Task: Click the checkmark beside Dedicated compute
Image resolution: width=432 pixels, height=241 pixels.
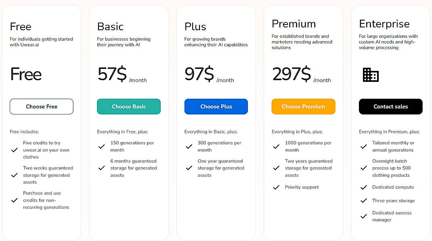Action: (363, 187)
